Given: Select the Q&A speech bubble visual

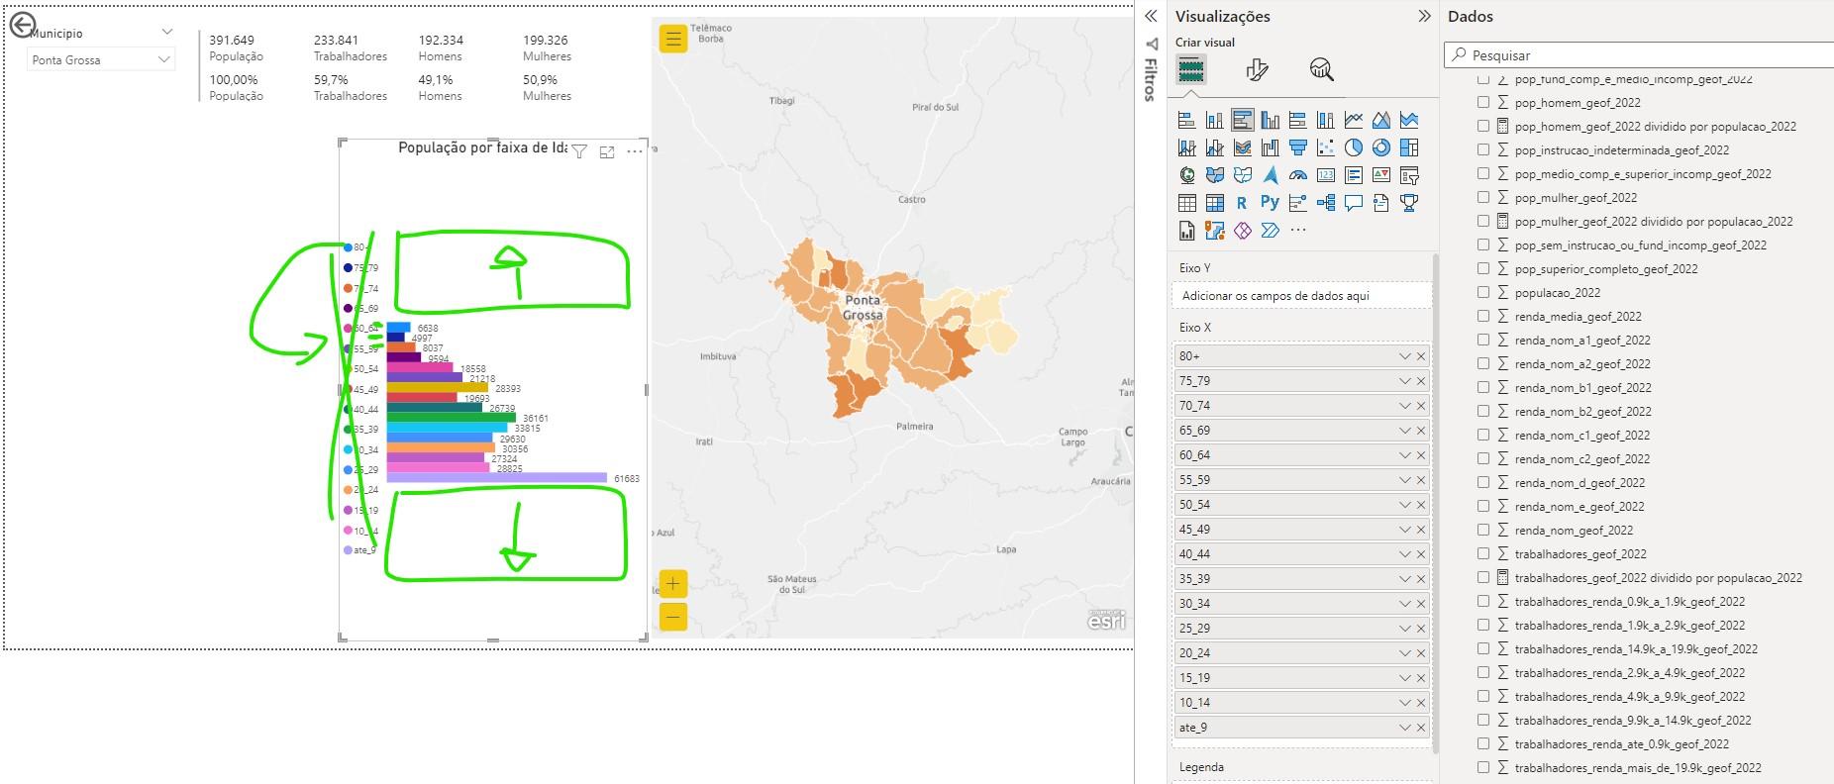Looking at the screenshot, I should 1354,203.
